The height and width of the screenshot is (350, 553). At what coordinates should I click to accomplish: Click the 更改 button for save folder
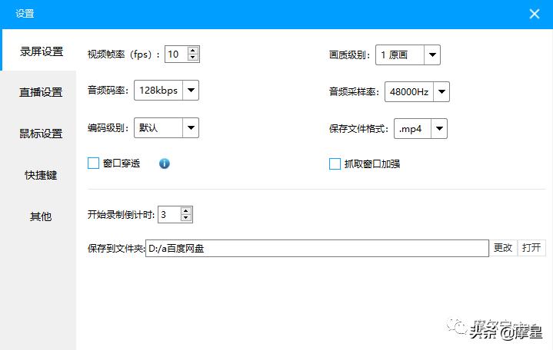tap(503, 248)
